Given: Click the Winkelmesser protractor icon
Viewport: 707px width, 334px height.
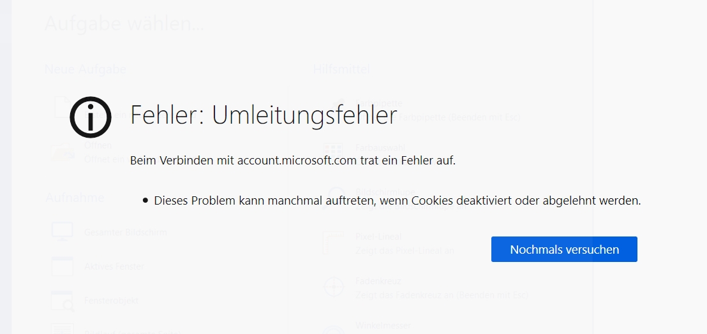Looking at the screenshot, I should [x=334, y=329].
